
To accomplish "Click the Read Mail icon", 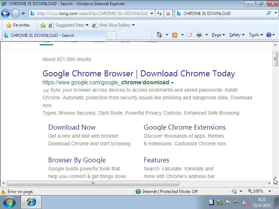I will pos(189,35).
